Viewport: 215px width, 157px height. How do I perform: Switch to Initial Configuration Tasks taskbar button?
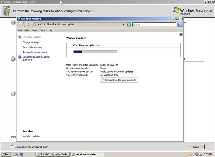tap(53, 154)
